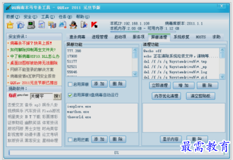Click the 清空剪贴板 button
This screenshot has width=233, height=160.
click(201, 96)
